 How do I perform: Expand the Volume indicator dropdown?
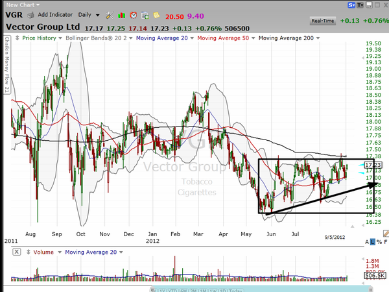point(60,252)
